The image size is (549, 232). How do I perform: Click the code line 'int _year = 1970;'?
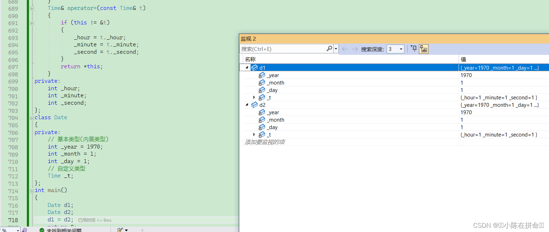pos(75,146)
